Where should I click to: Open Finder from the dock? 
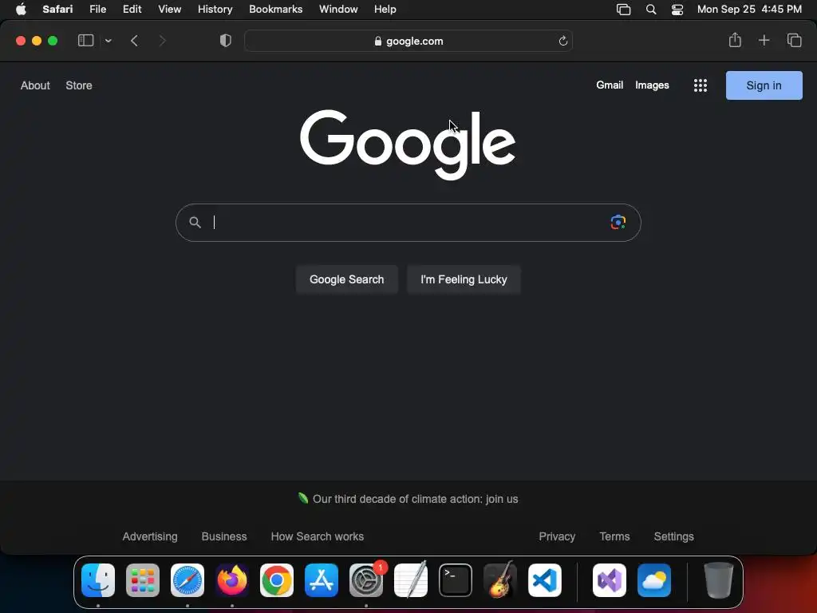pyautogui.click(x=98, y=580)
